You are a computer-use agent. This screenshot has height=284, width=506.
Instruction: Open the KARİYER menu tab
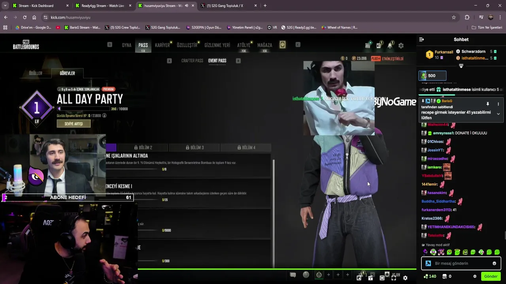162,45
